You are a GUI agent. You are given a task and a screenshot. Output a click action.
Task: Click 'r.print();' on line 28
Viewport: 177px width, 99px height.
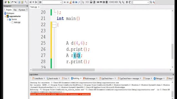(x=78, y=62)
